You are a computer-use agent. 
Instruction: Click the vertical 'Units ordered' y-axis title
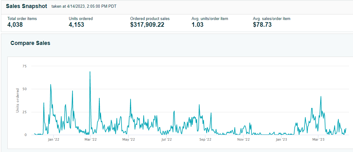tap(17, 101)
